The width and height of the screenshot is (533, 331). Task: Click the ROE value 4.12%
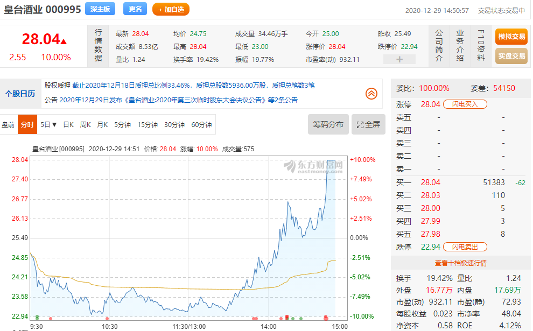(510, 326)
